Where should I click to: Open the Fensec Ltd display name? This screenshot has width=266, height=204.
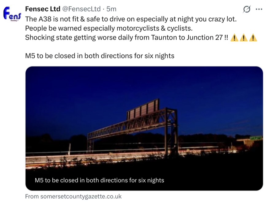click(x=42, y=9)
